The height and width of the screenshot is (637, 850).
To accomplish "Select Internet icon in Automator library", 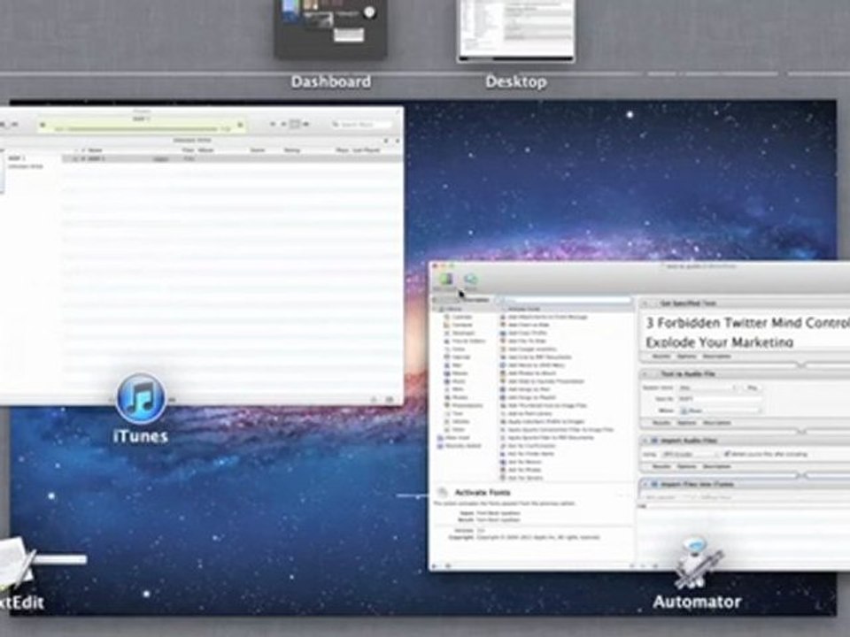I will (x=446, y=357).
